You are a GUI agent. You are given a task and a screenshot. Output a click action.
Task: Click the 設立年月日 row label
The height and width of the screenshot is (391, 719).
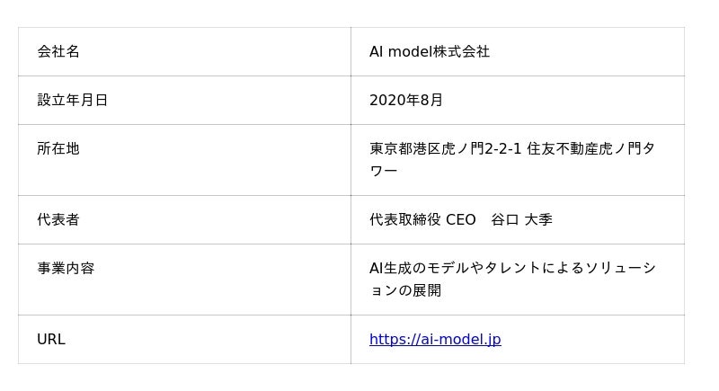point(72,101)
